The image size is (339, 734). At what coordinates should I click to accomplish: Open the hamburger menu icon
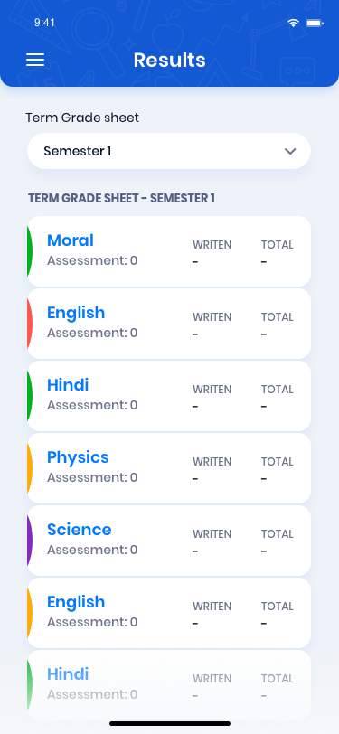[x=35, y=60]
